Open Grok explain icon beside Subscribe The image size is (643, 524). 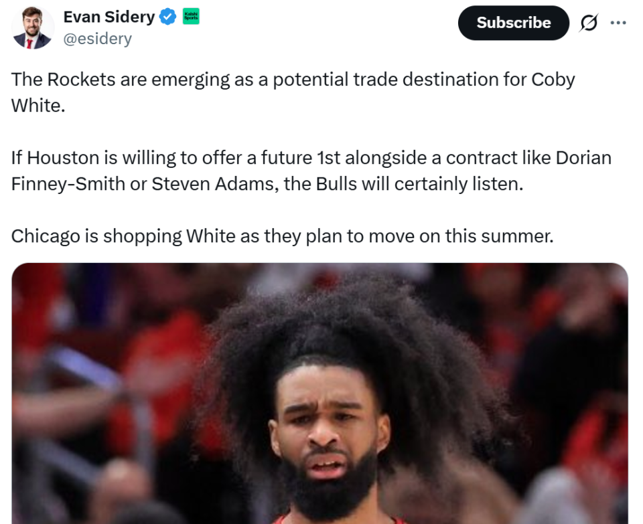(589, 23)
